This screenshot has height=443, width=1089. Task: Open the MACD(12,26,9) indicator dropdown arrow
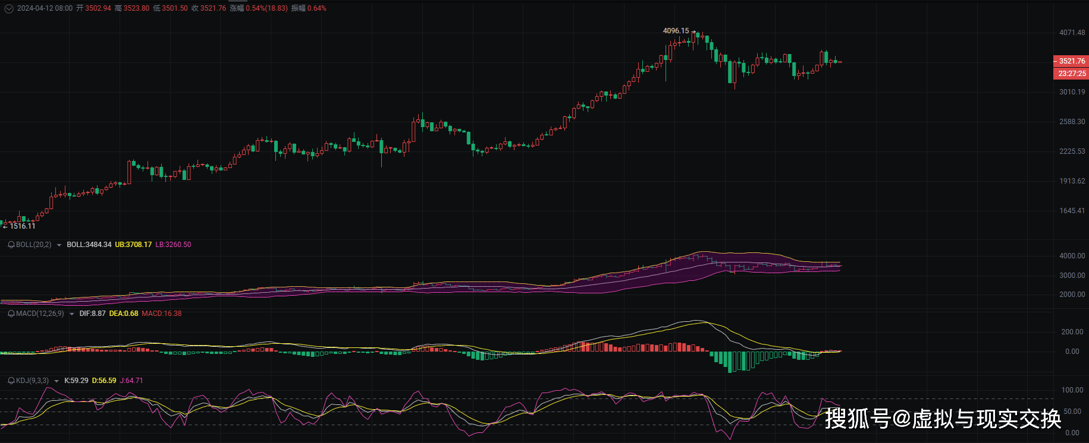(72, 314)
